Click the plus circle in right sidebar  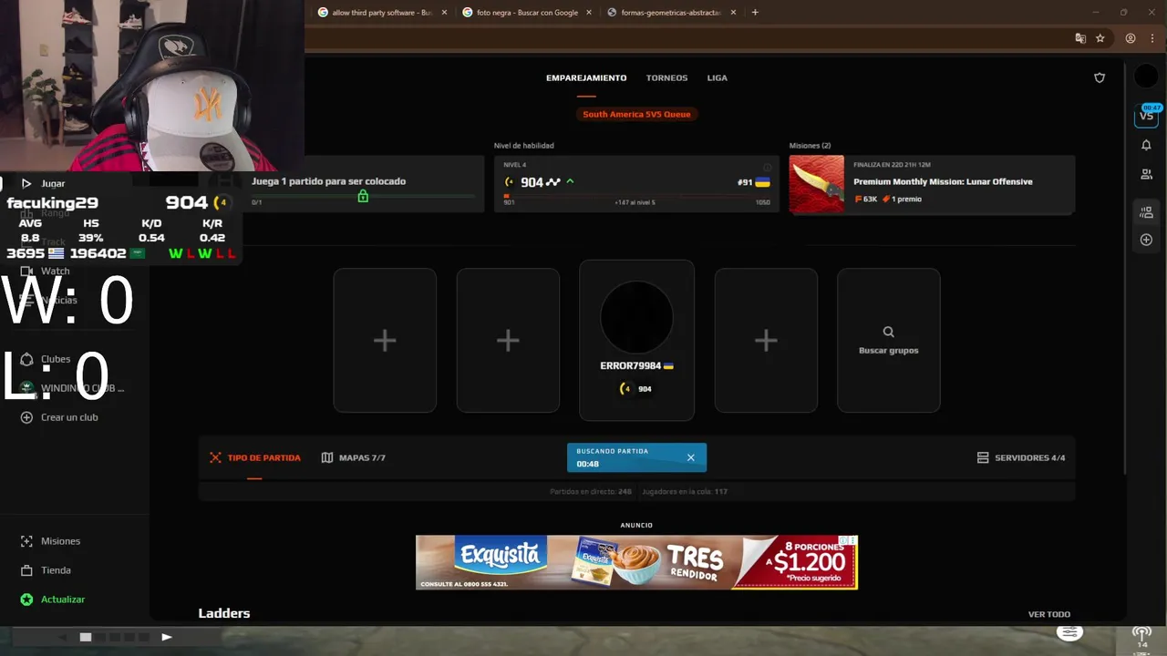[x=1146, y=240]
